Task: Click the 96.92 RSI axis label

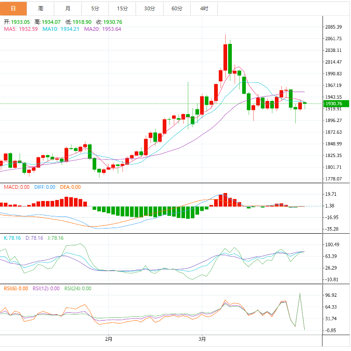Action: tap(331, 295)
